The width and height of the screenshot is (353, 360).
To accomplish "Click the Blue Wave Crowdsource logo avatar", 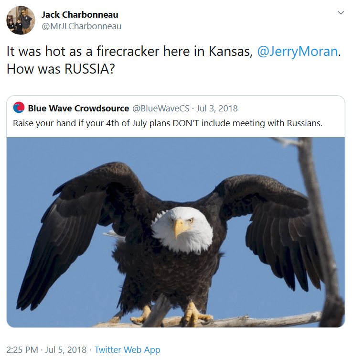I will (x=19, y=108).
